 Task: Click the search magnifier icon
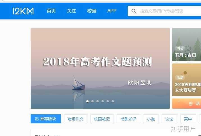(x=134, y=11)
